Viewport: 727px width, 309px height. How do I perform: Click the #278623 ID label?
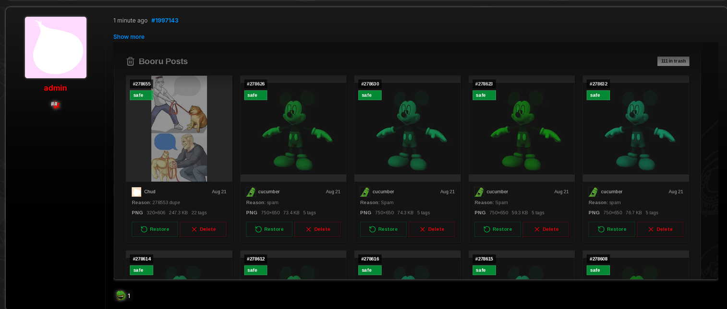(x=484, y=84)
